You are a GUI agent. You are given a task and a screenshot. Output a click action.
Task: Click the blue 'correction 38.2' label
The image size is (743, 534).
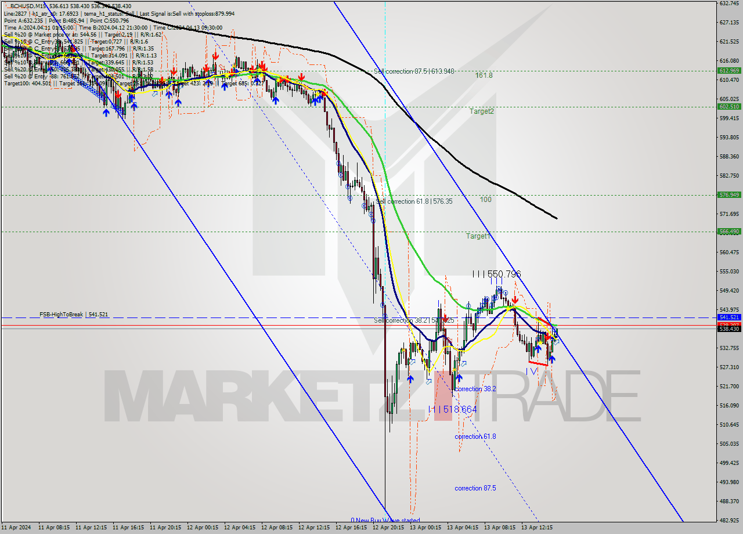(x=475, y=389)
